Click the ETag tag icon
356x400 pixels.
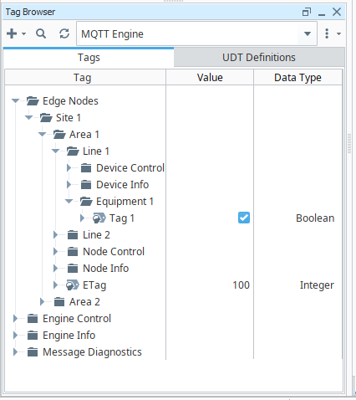pos(73,285)
